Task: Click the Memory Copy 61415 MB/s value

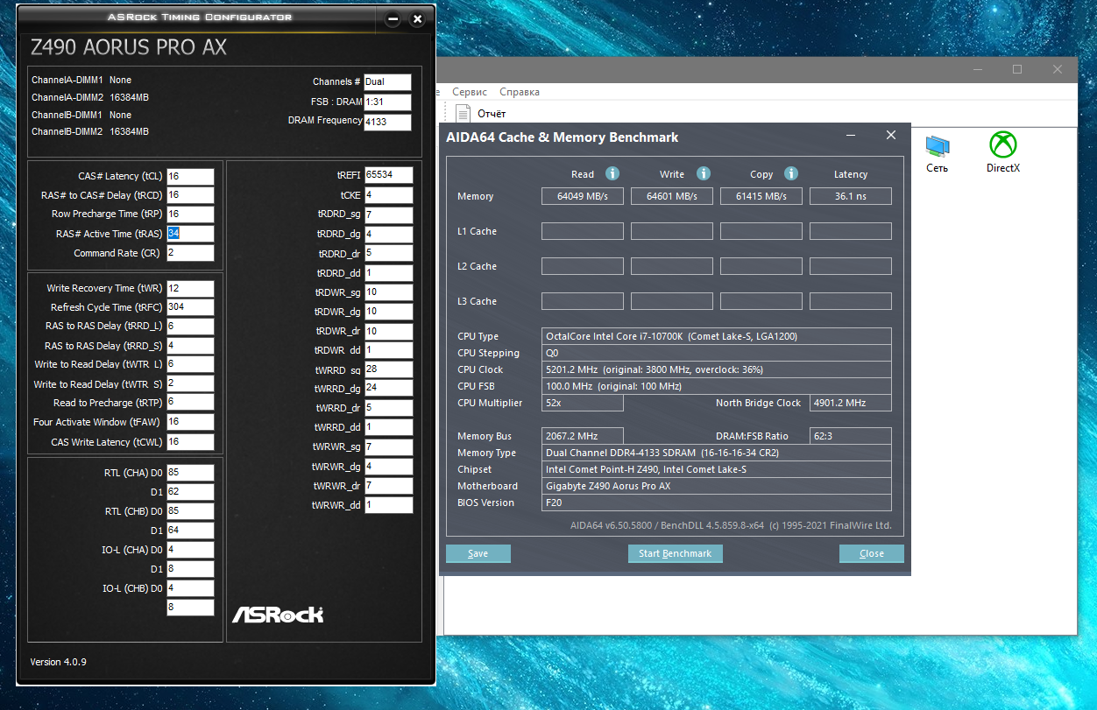Action: pyautogui.click(x=761, y=196)
